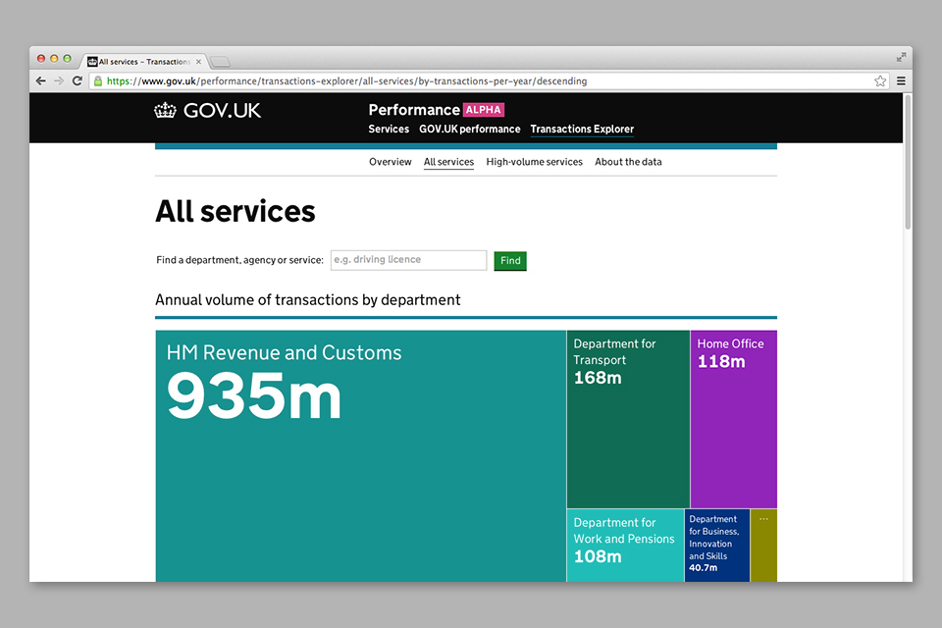Open Business, Innovation and Skills block
Image resolution: width=942 pixels, height=628 pixels.
717,546
